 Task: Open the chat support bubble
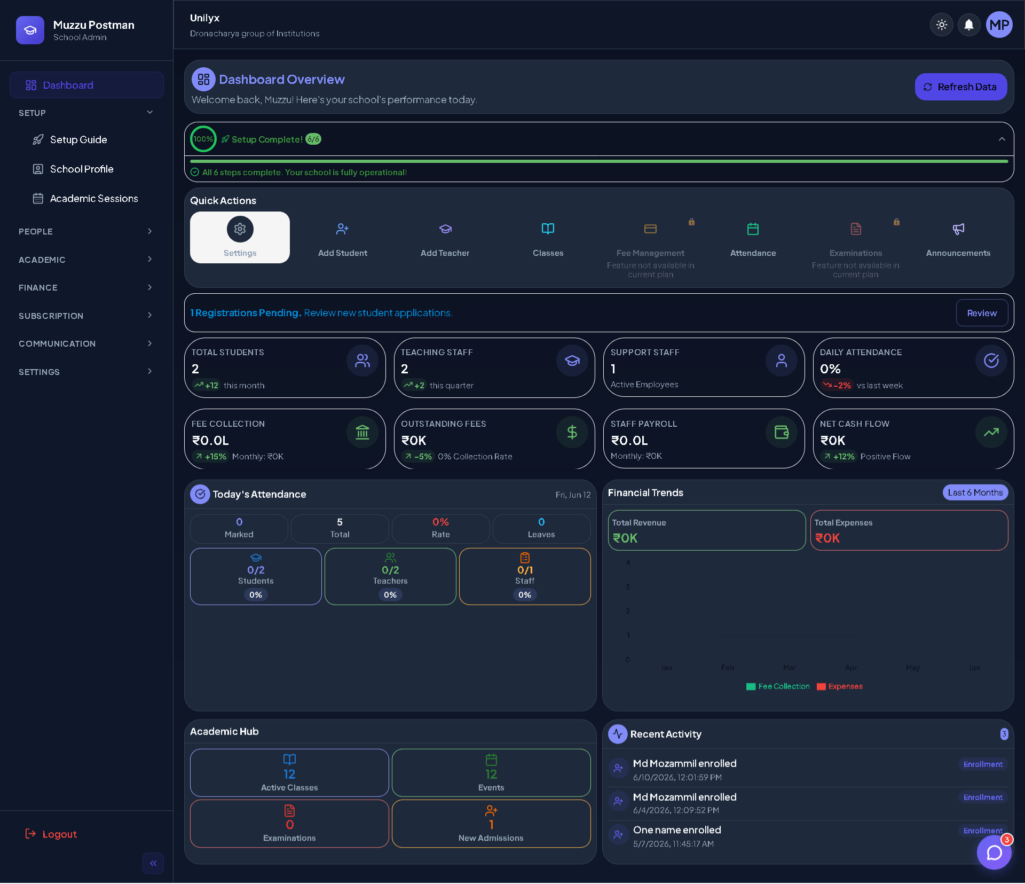tap(994, 853)
